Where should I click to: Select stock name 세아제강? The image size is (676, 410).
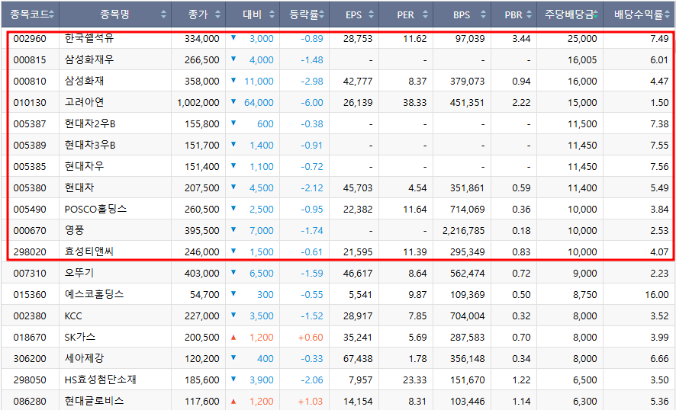coord(84,358)
